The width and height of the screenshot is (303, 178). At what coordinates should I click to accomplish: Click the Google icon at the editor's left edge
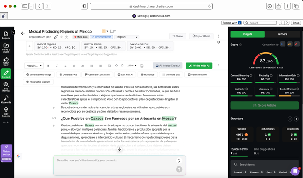pyautogui.click(x=18, y=156)
